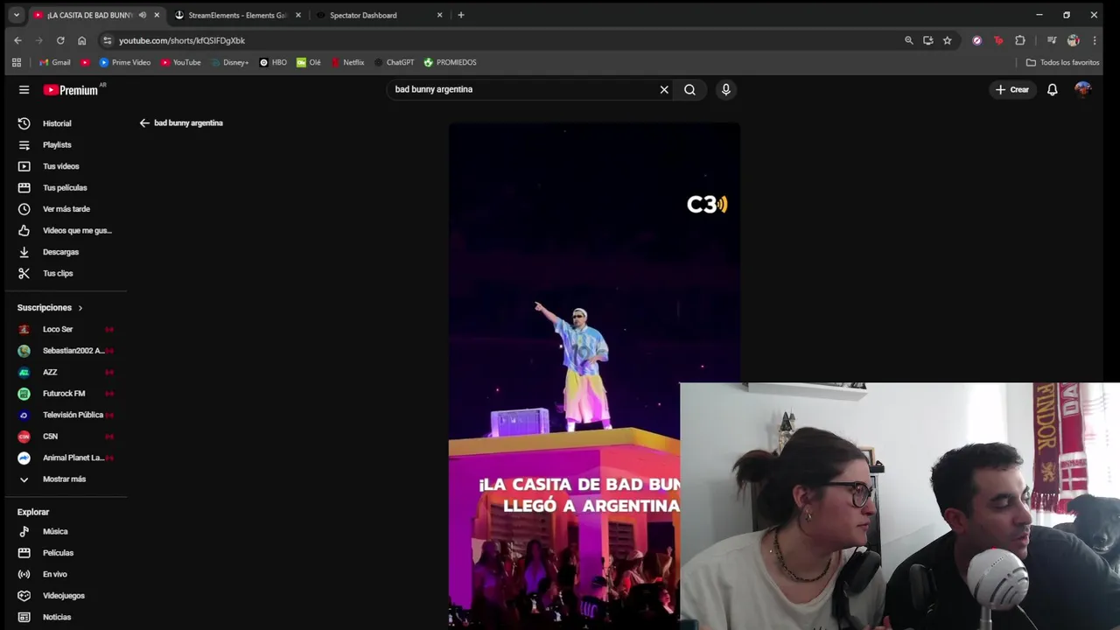Expand the Suscripciones section chevron
The image size is (1120, 630).
80,308
